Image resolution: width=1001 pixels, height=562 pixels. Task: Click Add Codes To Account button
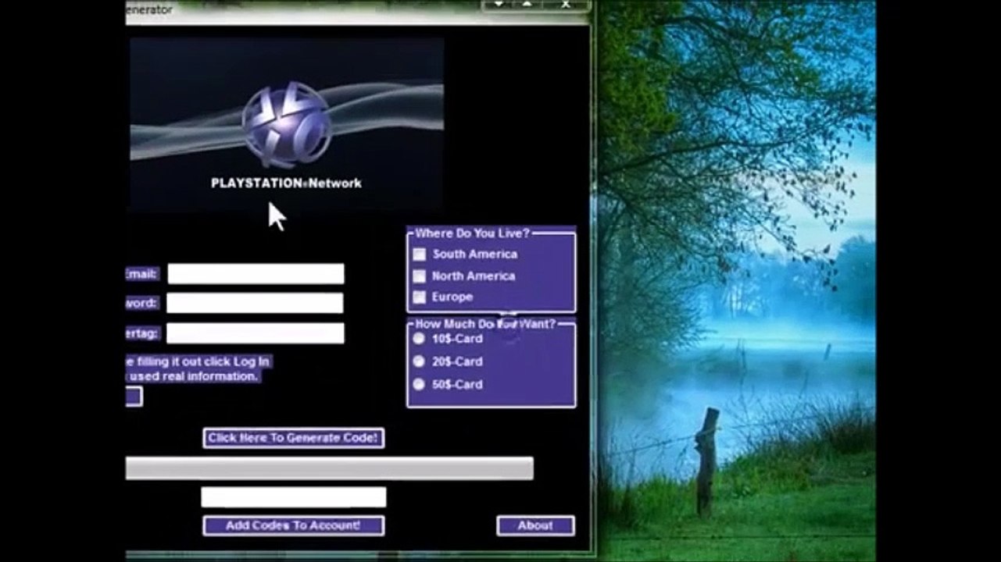click(x=293, y=525)
